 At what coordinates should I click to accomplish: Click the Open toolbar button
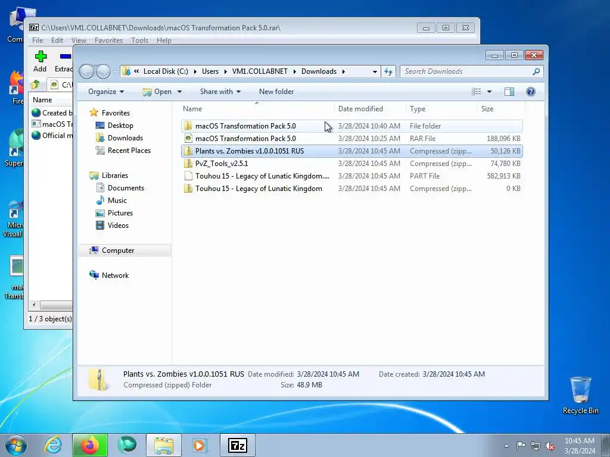point(157,92)
